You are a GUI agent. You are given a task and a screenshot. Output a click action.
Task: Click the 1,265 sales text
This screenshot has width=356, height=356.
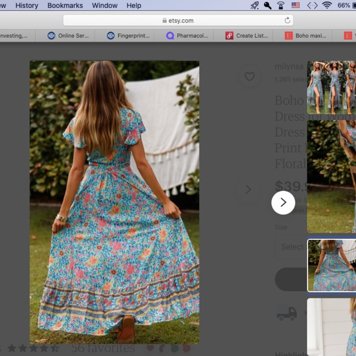point(290,79)
